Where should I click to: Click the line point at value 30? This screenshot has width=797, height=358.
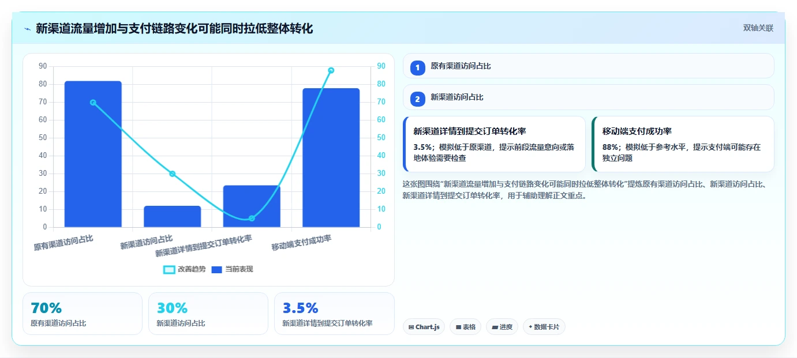point(172,174)
